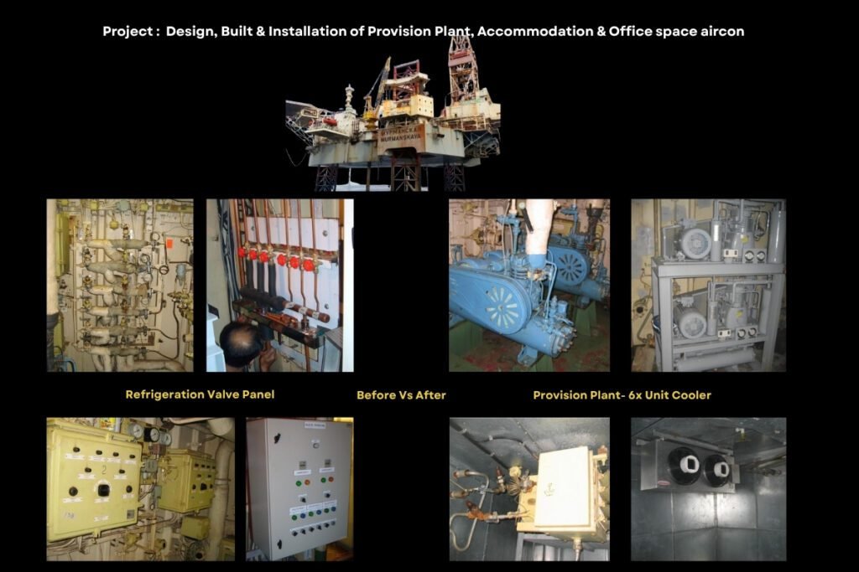The image size is (859, 572).
Task: Open the old blue compressor photo
Action: (x=528, y=285)
